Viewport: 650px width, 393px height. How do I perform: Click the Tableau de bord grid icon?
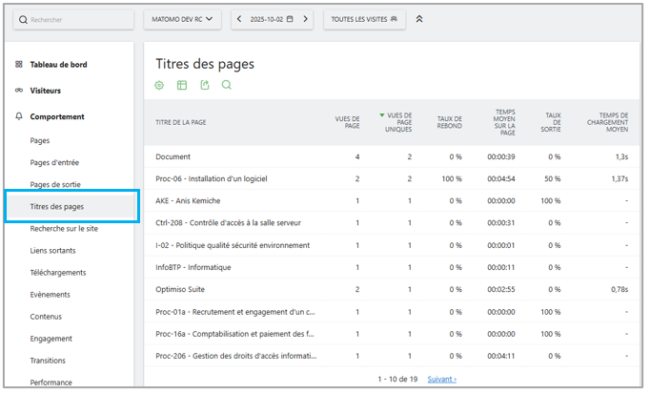(x=19, y=65)
